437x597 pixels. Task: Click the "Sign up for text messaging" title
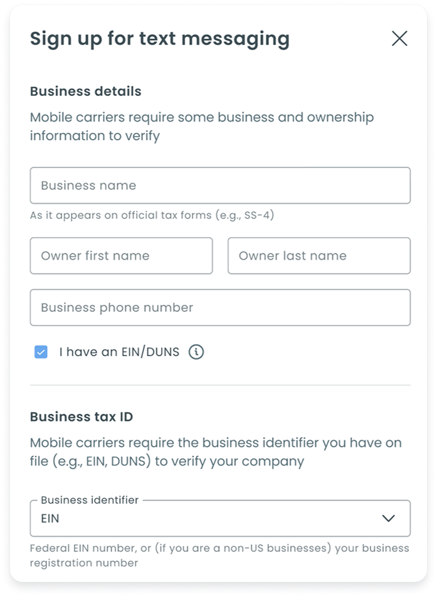tap(160, 39)
